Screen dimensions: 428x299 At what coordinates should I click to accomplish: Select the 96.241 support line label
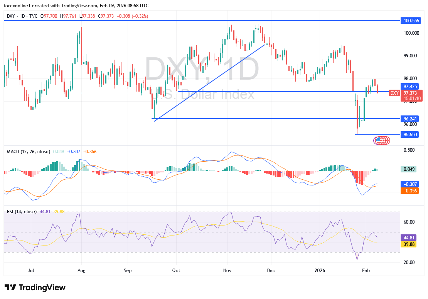click(410, 119)
